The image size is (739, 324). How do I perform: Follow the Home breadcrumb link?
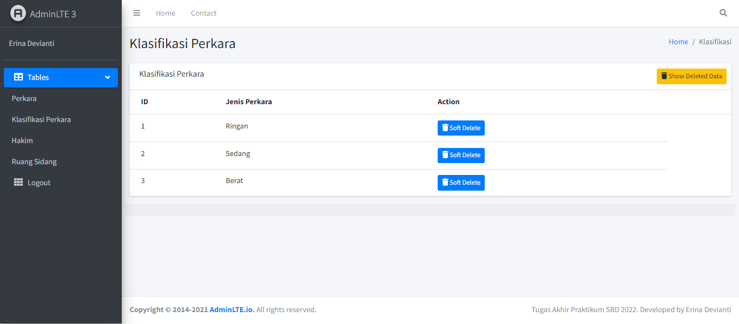pyautogui.click(x=678, y=41)
